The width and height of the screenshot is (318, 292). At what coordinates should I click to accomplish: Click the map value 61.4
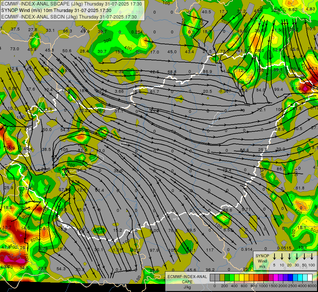(99, 190)
